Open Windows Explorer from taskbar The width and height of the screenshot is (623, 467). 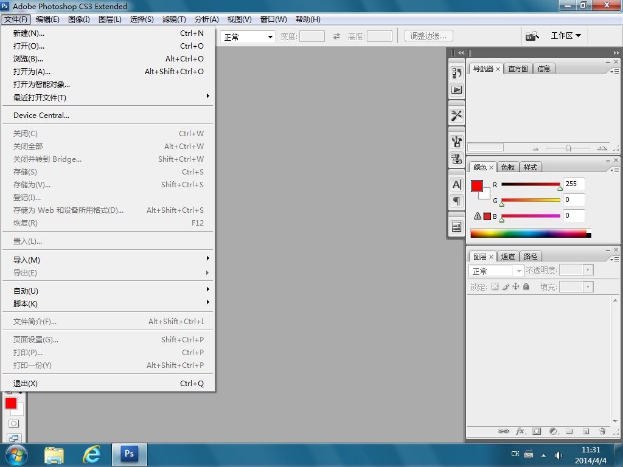(x=54, y=455)
